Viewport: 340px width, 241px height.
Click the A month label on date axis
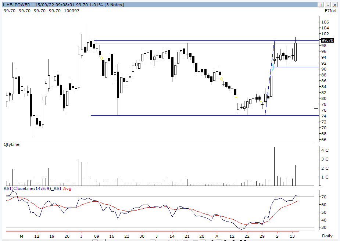click(x=216, y=236)
